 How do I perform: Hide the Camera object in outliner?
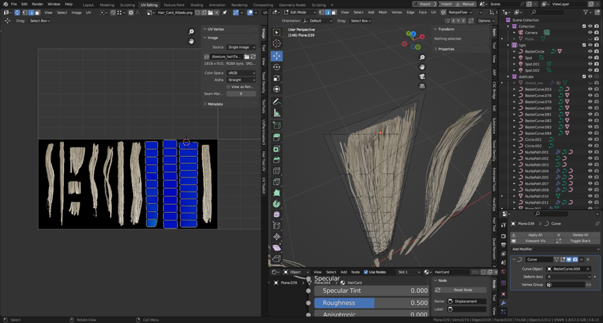pos(590,33)
